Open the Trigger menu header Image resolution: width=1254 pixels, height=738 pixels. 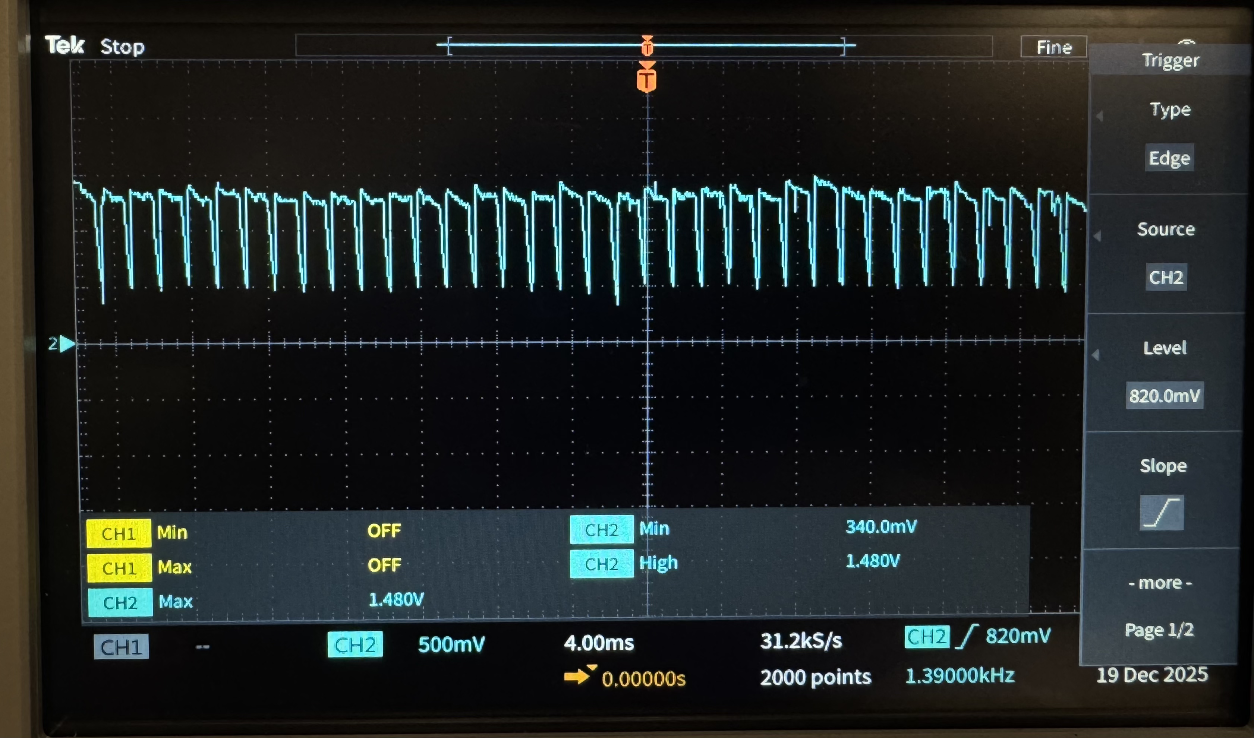1170,60
